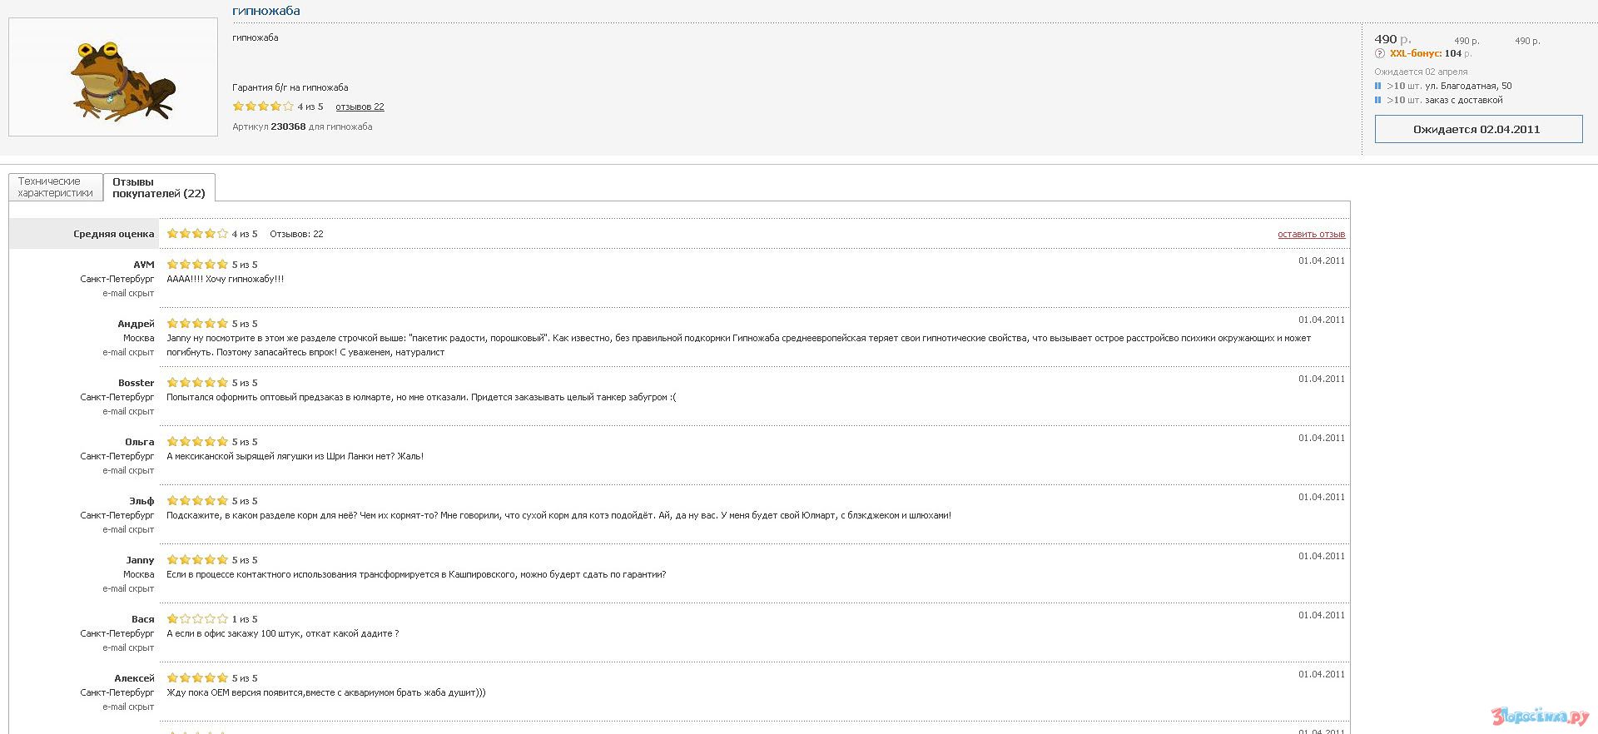Click the five-star rating in AVM's review
This screenshot has height=734, width=1598.
tap(197, 265)
